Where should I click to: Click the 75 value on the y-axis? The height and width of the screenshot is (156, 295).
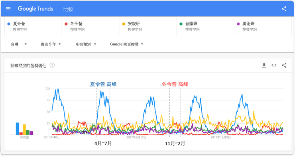click(x=48, y=100)
